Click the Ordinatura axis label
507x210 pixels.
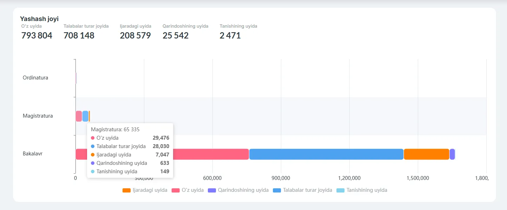pos(35,78)
